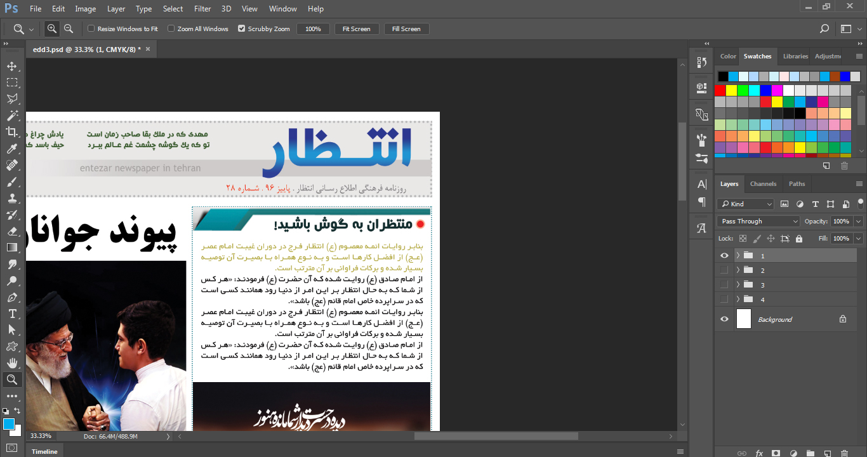Select the Move tool
Screen dimensions: 867x457
(12, 66)
